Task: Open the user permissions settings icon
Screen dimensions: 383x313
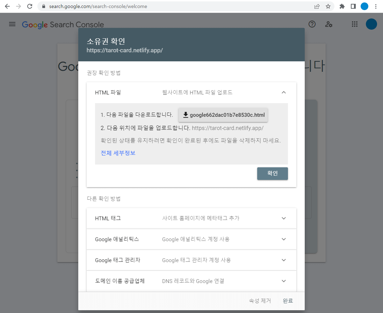Action: tap(329, 24)
